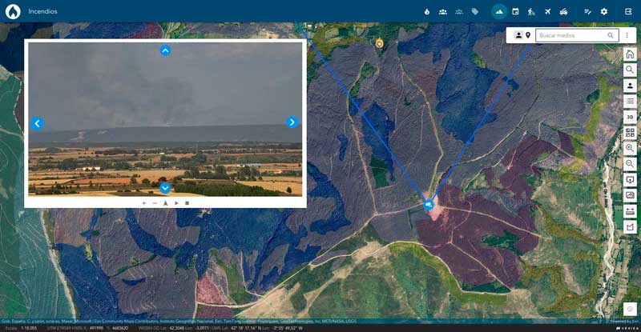Click the Buscar medios search field
The width and height of the screenshot is (641, 332).
(571, 35)
